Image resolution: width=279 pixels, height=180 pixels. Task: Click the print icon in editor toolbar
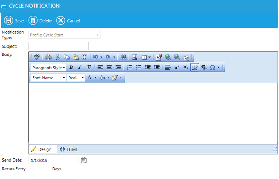pos(49,58)
